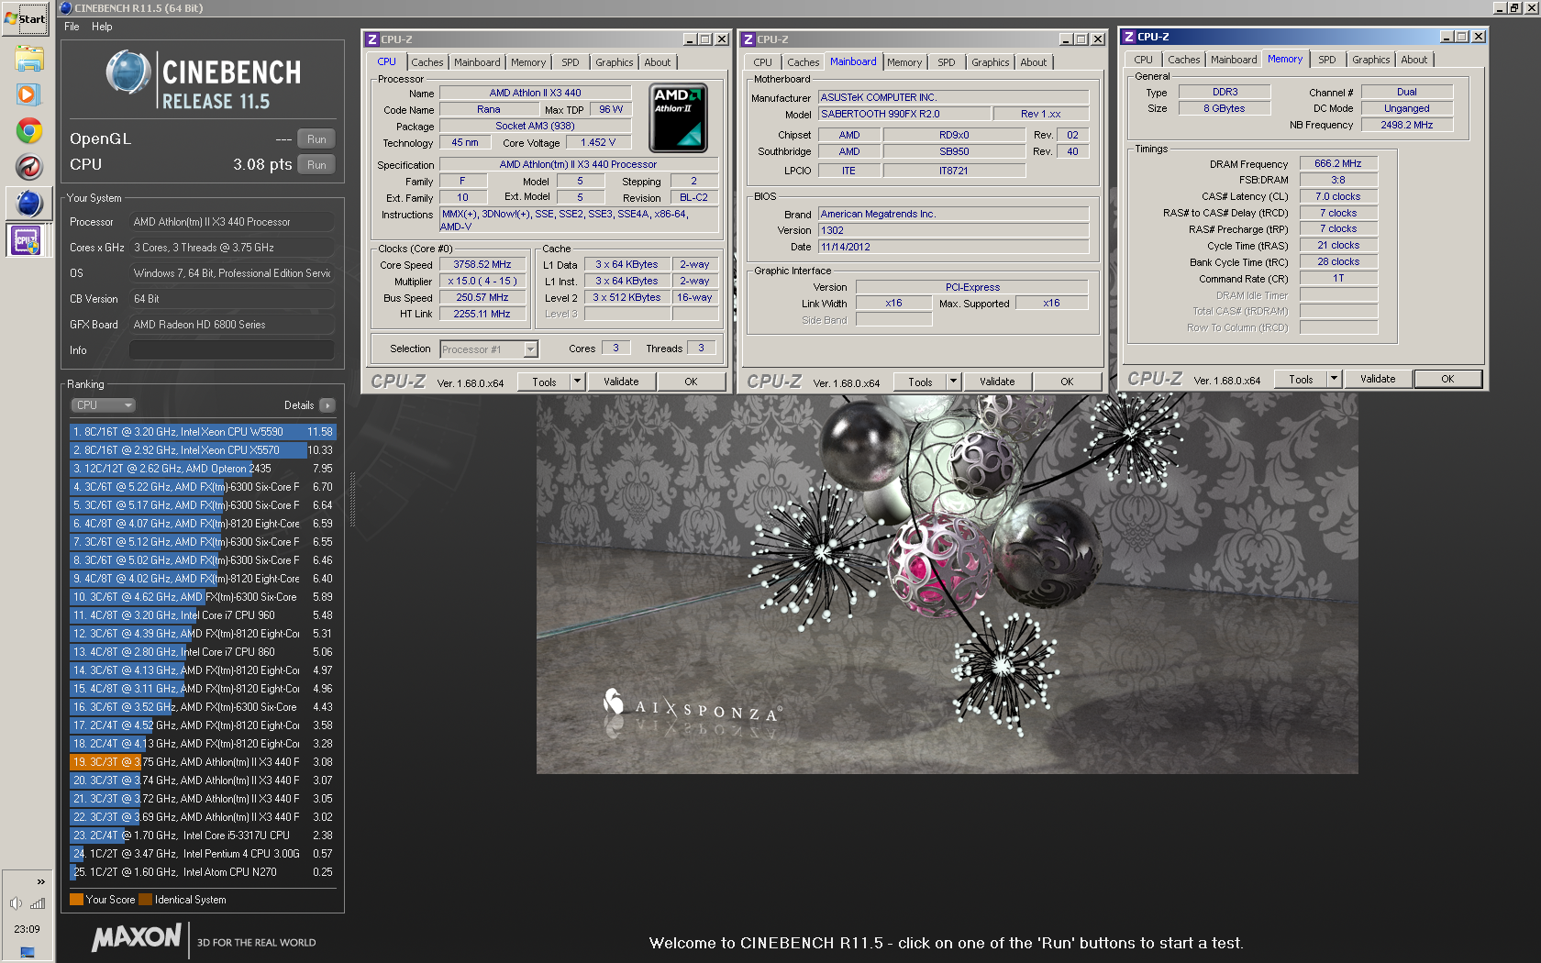Click the Start button
The width and height of the screenshot is (1541, 963).
pyautogui.click(x=26, y=18)
